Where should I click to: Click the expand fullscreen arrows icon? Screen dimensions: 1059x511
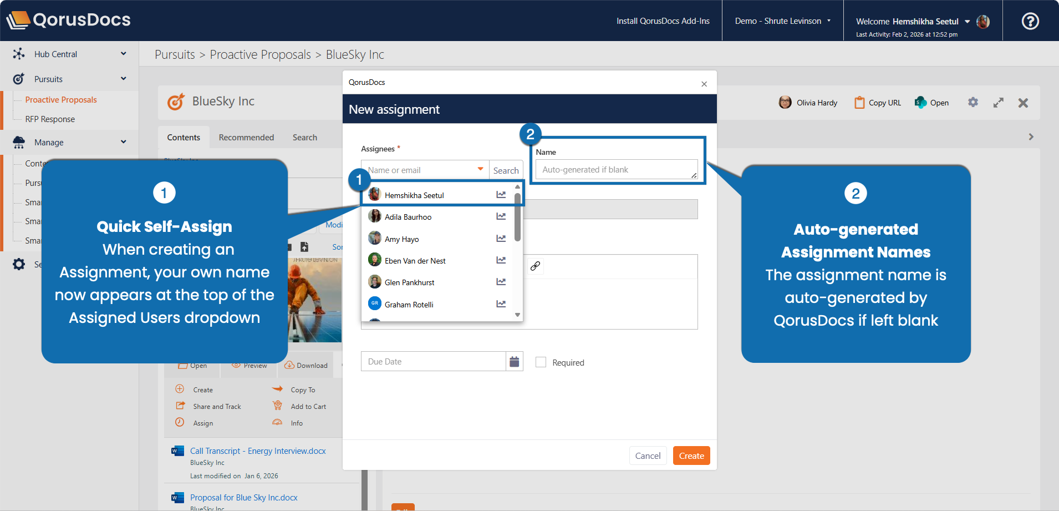tap(998, 103)
